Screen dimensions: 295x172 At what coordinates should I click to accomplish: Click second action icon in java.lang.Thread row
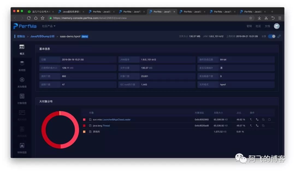tap(257, 125)
